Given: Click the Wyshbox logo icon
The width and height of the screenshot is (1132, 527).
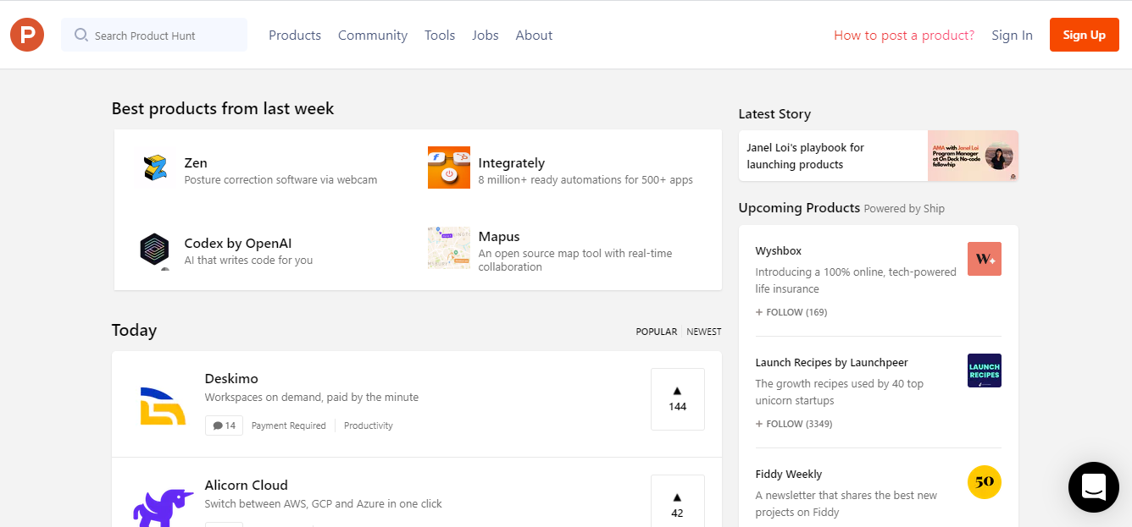Looking at the screenshot, I should tap(985, 259).
